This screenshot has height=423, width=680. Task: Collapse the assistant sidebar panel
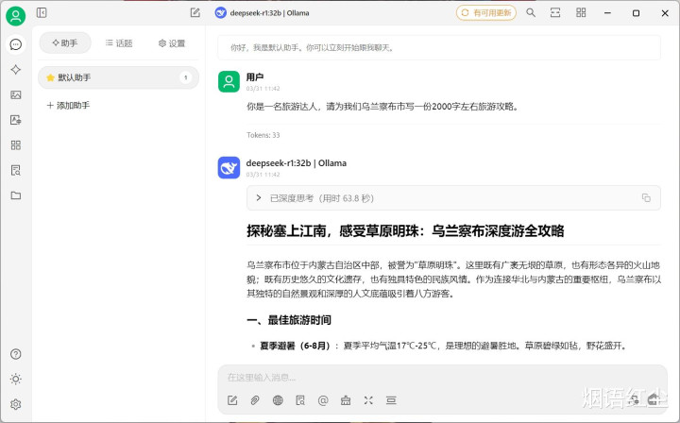42,12
